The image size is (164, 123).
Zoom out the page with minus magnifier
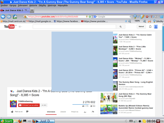(130, 21)
